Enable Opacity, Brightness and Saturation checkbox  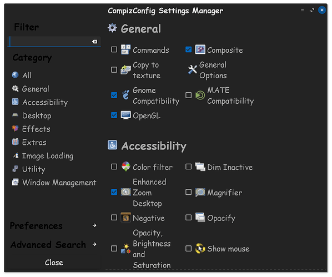click(114, 248)
